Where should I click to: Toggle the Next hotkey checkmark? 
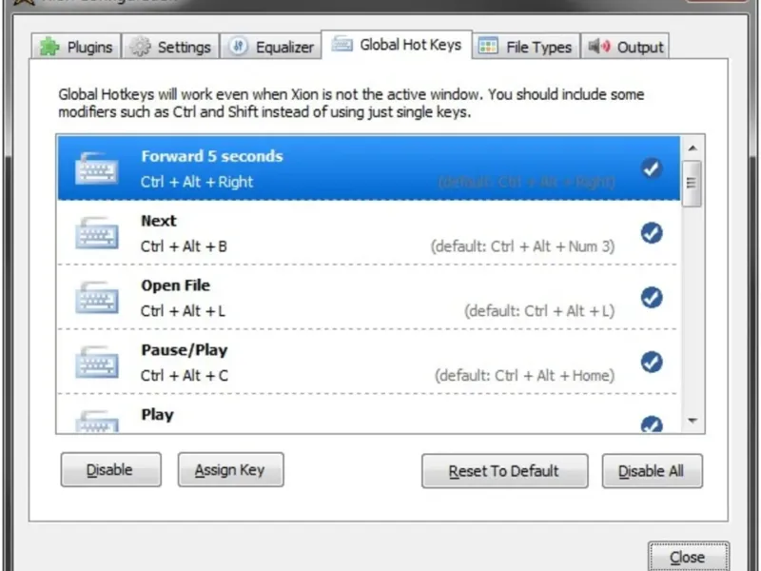(652, 233)
